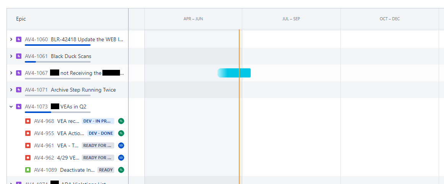Open the AV4-955 child issue key
Viewport: 444px width, 184px height.
pyautogui.click(x=44, y=133)
